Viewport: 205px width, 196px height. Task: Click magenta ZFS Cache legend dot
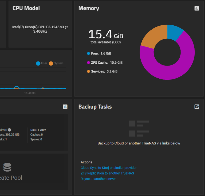tap(89, 63)
